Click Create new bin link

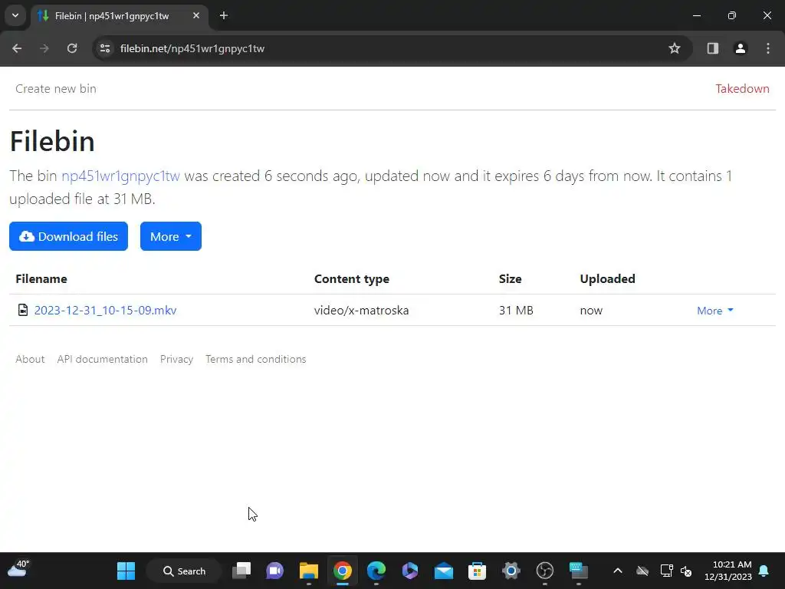pos(56,89)
